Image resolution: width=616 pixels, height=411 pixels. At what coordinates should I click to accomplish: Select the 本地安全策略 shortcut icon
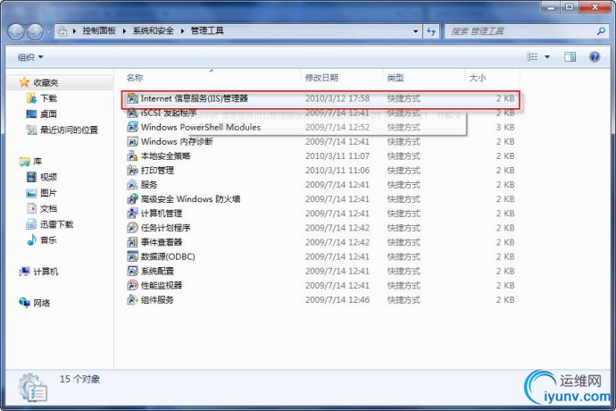point(132,156)
